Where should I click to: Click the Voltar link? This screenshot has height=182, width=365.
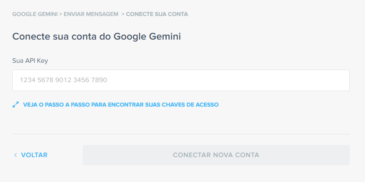34,155
